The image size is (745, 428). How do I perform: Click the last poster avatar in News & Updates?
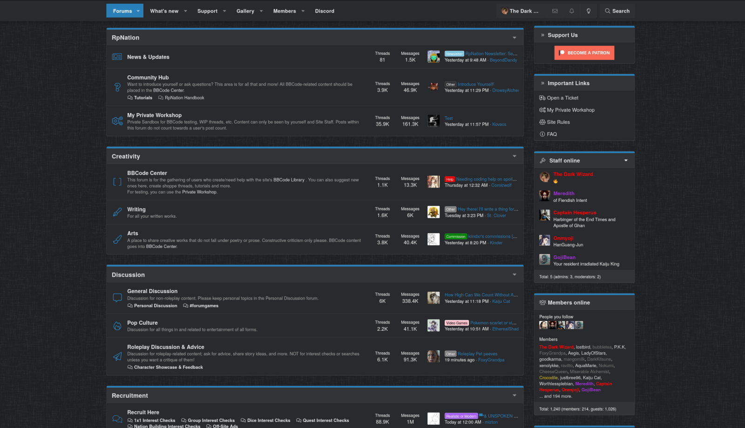tap(433, 57)
